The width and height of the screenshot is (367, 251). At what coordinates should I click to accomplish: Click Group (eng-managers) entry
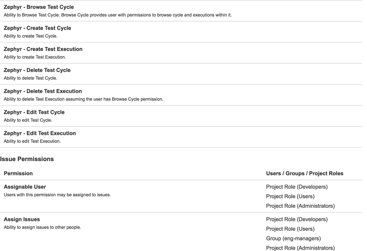click(x=293, y=239)
